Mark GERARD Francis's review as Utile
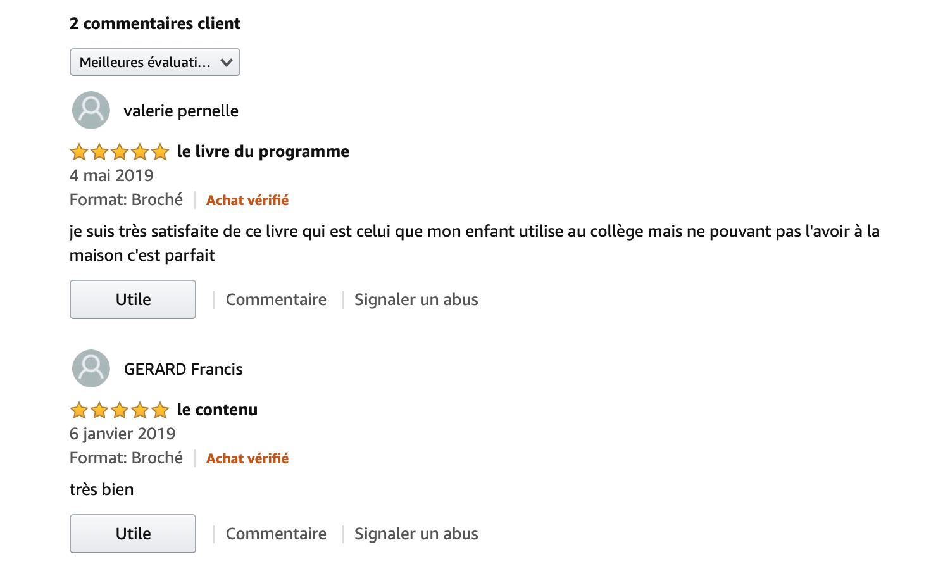 tap(133, 534)
